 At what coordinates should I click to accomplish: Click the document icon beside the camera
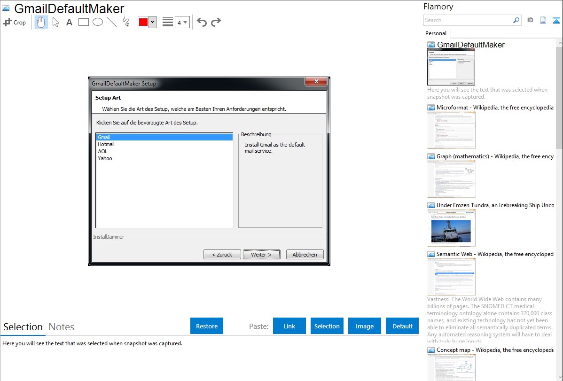pyautogui.click(x=543, y=20)
